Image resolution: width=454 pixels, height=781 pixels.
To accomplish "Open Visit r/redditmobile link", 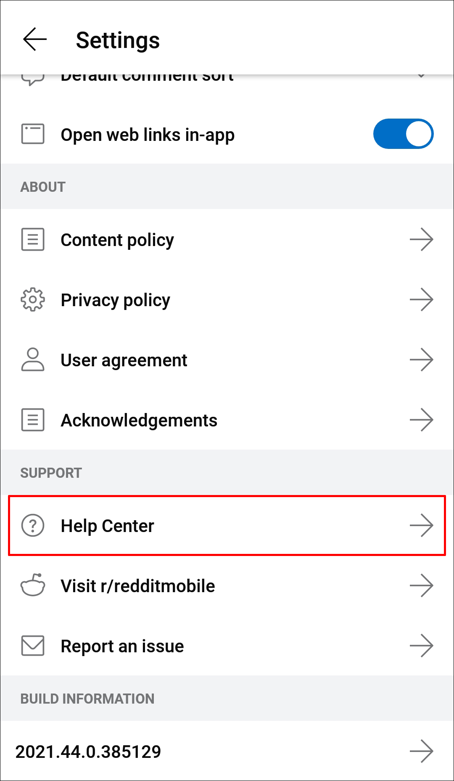I will 138,586.
